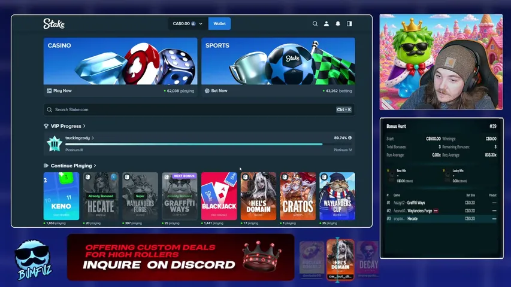Open the user profile icon
This screenshot has height=287, width=511.
click(326, 23)
